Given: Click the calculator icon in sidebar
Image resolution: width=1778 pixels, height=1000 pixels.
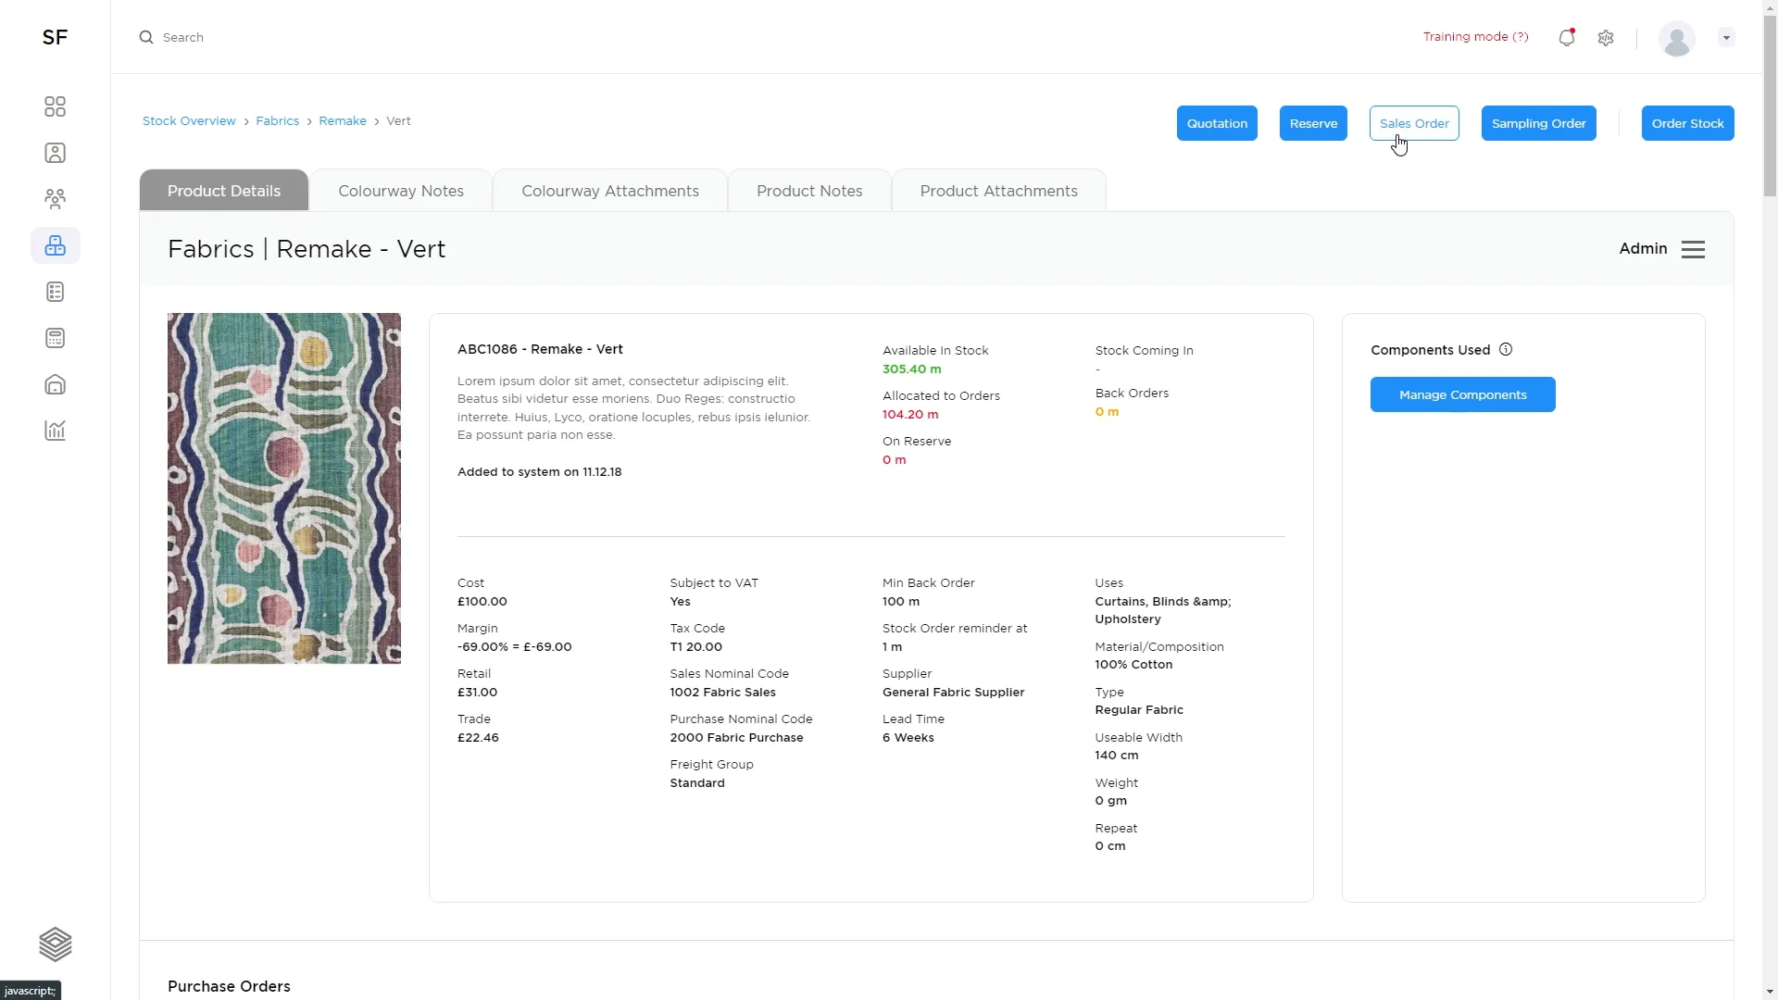Looking at the screenshot, I should pos(55,338).
